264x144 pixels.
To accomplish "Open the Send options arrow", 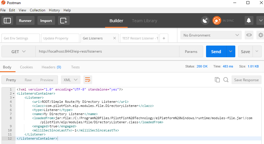I will coord(231,51).
